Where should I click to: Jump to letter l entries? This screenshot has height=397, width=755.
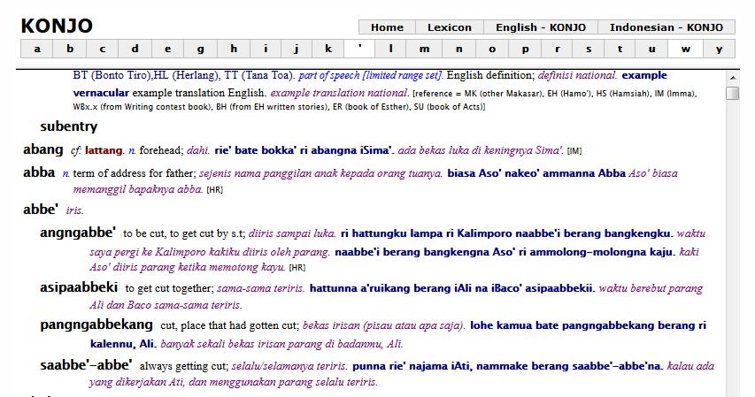click(x=390, y=50)
